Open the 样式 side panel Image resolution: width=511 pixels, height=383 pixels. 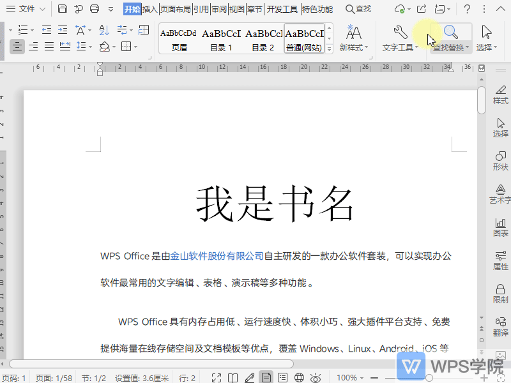(501, 94)
